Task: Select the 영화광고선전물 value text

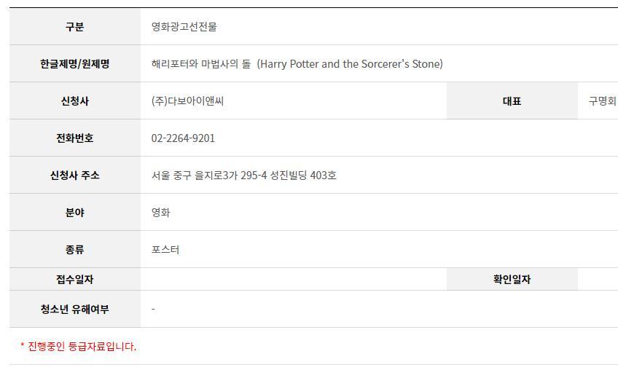Action: tap(184, 27)
